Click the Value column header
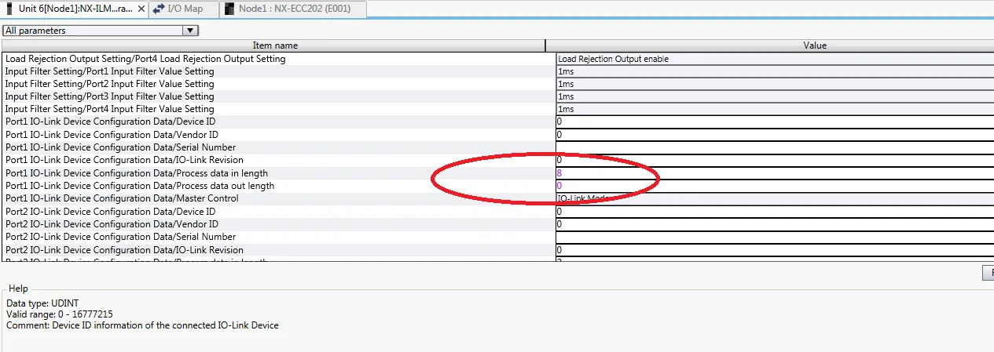This screenshot has width=994, height=352. pyautogui.click(x=814, y=45)
